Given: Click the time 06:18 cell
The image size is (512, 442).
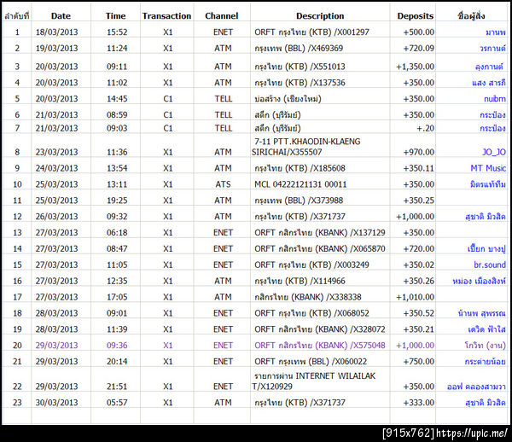Looking at the screenshot, I should (117, 233).
